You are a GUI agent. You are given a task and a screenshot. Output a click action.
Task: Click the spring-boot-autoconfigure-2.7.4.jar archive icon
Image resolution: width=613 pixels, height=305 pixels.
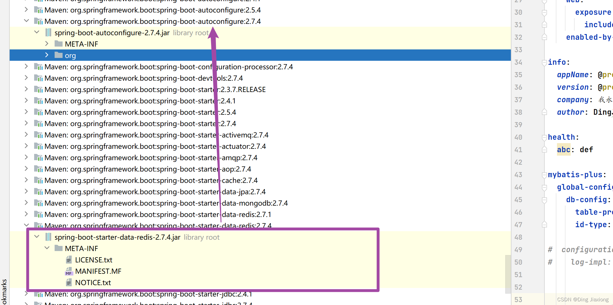point(49,33)
